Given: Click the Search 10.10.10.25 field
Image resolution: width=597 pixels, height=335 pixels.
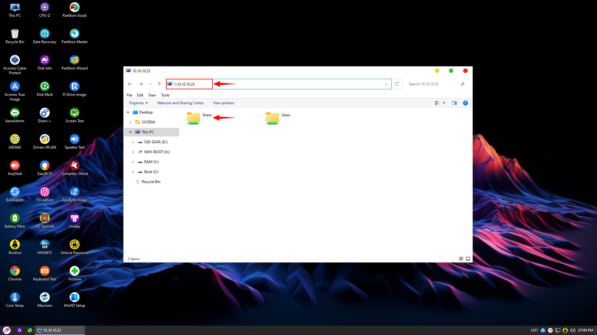Looking at the screenshot, I should tap(432, 84).
